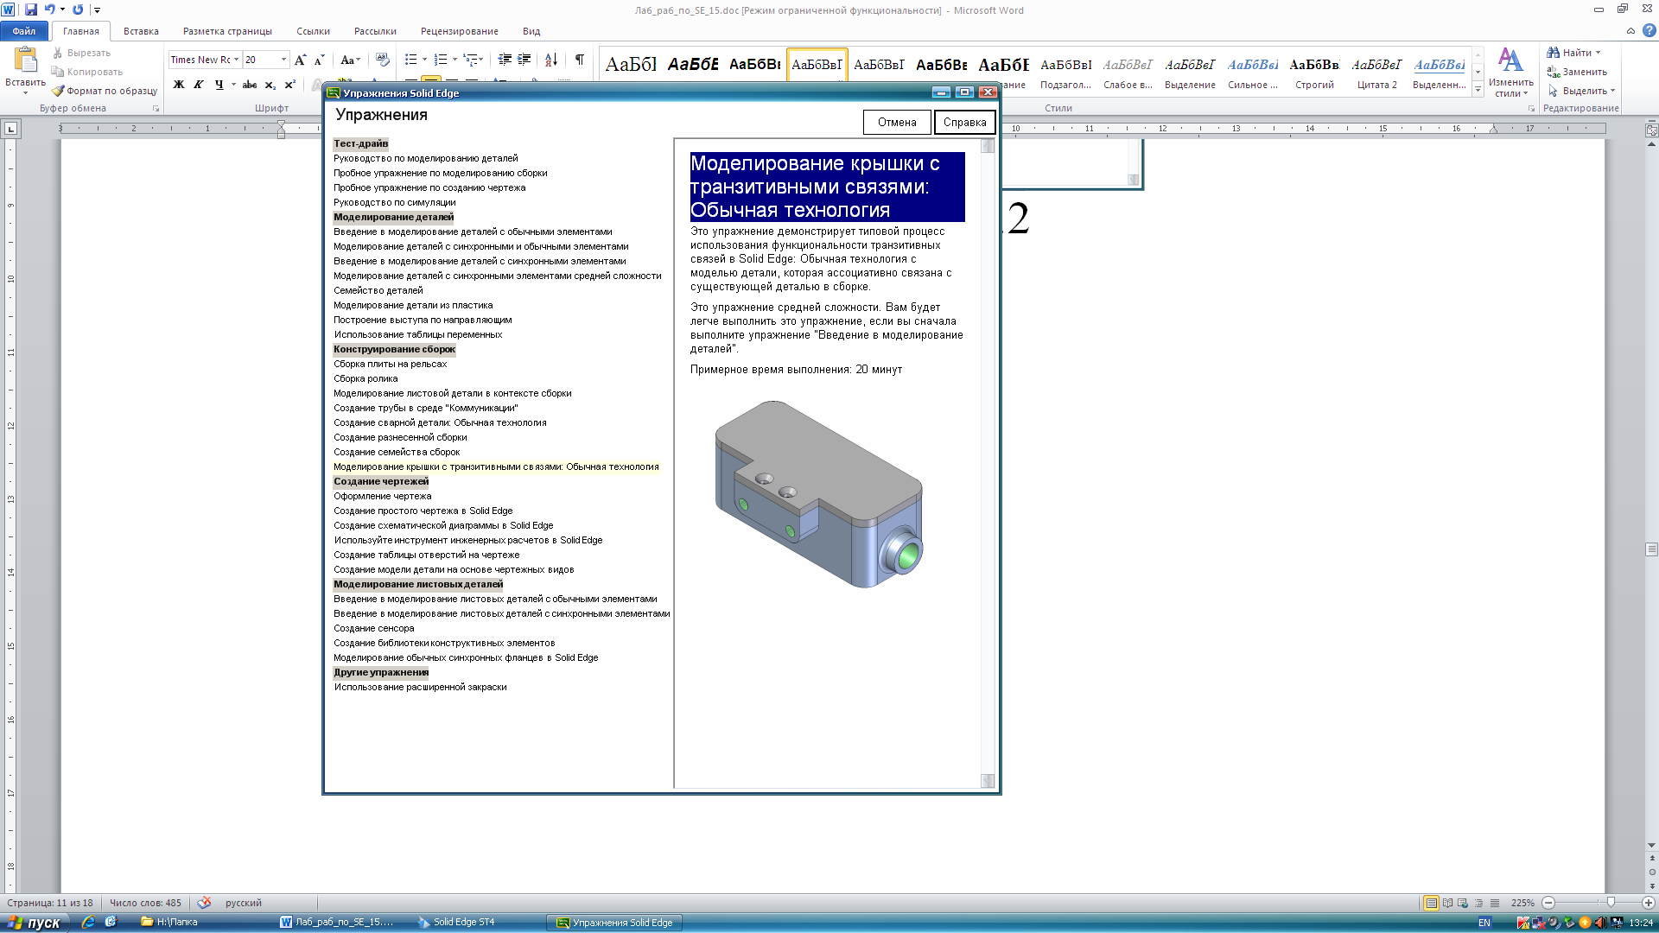Image resolution: width=1659 pixels, height=933 pixels.
Task: Open the underline style dropdown arrow
Action: click(x=233, y=85)
